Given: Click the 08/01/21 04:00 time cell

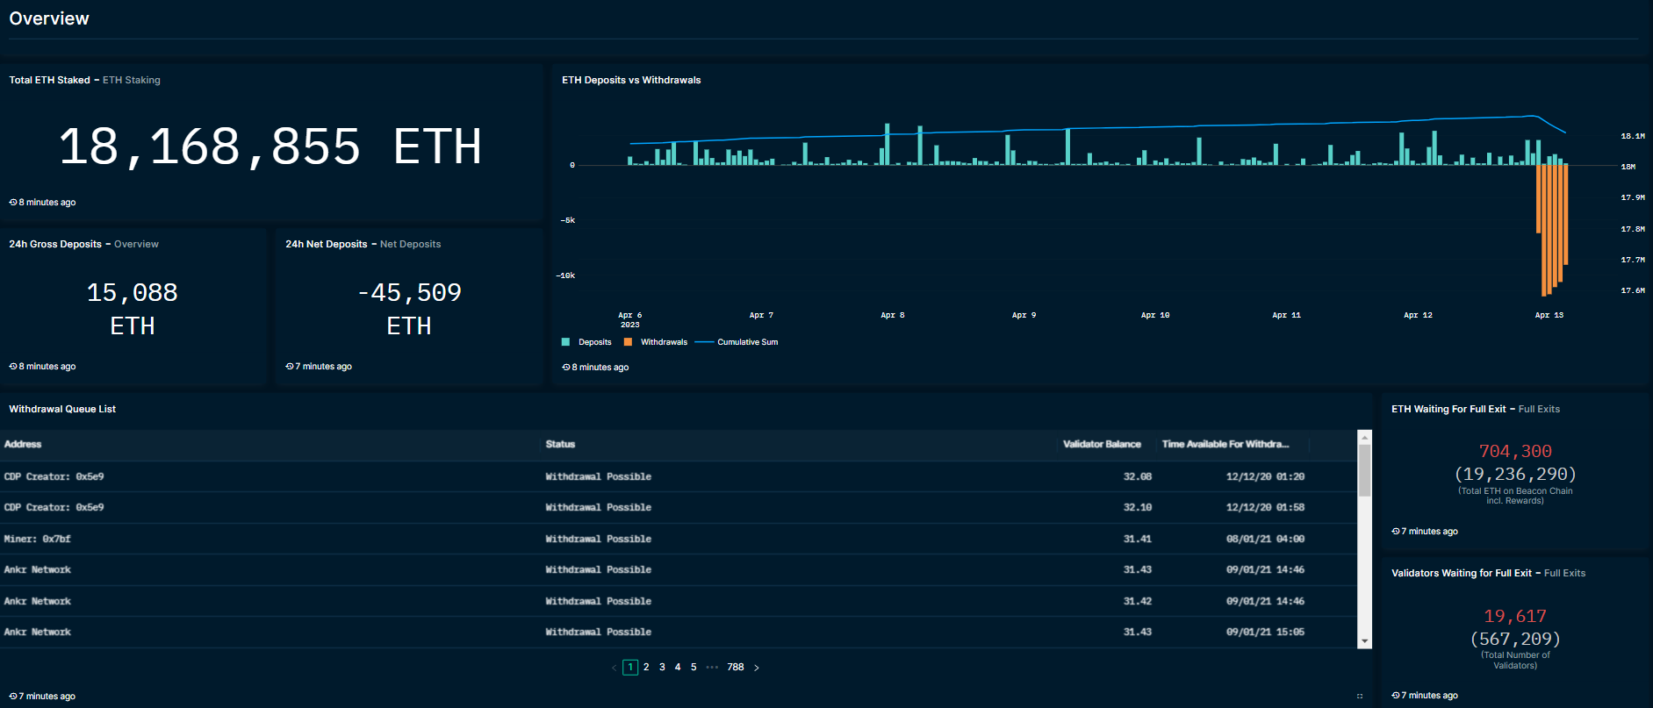Looking at the screenshot, I should click(1265, 539).
